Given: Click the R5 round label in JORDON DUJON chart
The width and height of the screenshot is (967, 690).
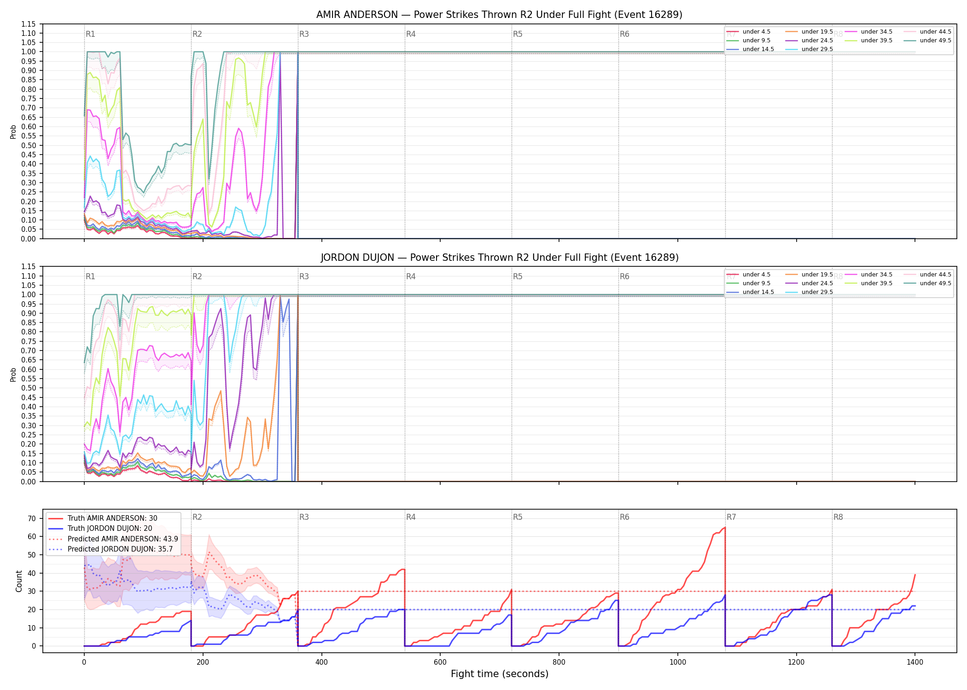Looking at the screenshot, I should 518,276.
